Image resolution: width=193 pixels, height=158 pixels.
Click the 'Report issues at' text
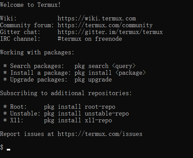coord(27,134)
